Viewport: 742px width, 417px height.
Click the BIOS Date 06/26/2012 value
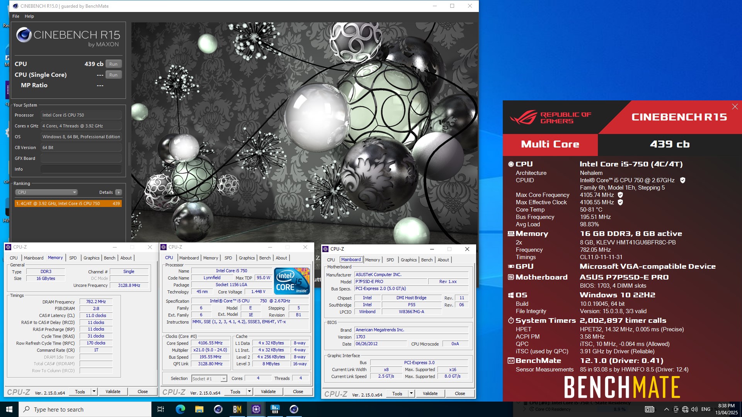pyautogui.click(x=381, y=344)
